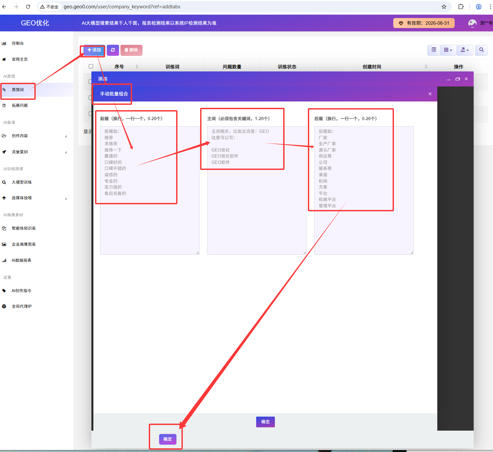The image size is (493, 452).
Task: Open the export data dropdown
Action: coord(465,50)
